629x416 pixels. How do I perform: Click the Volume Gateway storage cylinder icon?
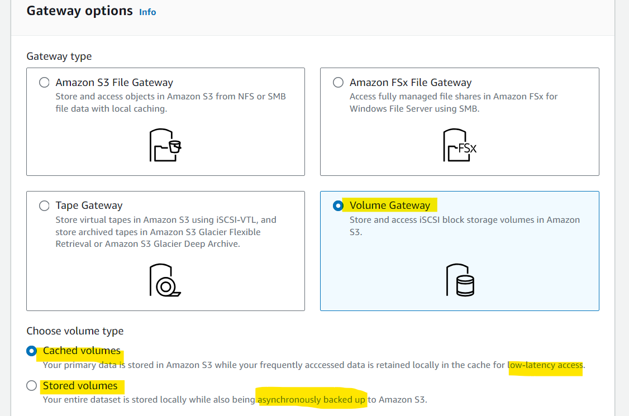point(460,280)
